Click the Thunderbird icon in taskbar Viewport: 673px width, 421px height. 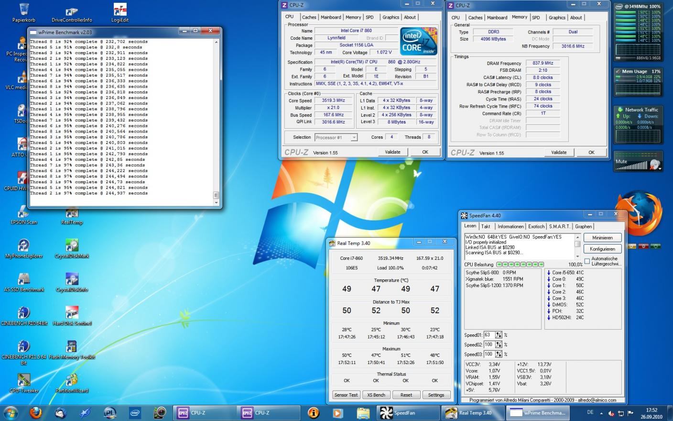click(60, 412)
